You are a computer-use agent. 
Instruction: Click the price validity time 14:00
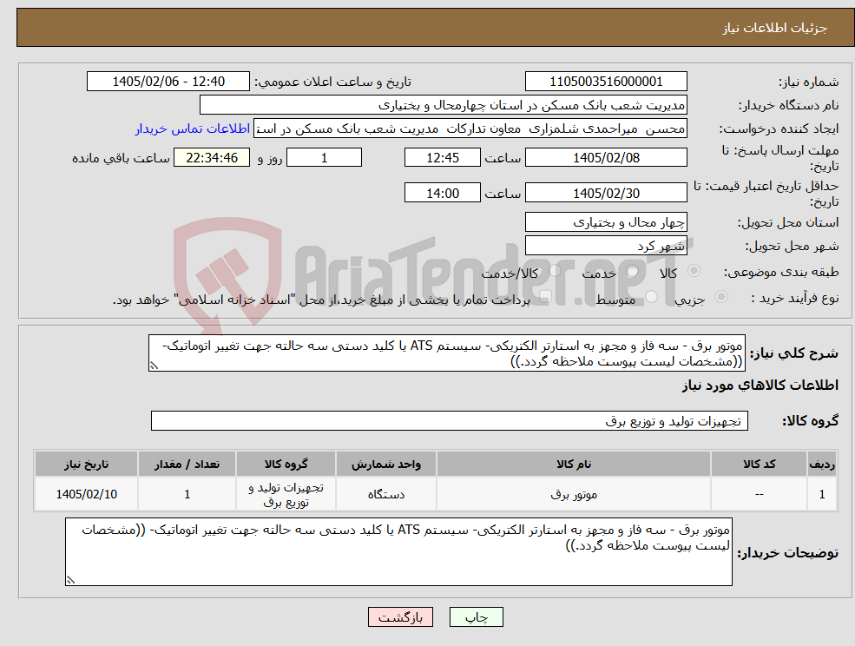coord(442,193)
